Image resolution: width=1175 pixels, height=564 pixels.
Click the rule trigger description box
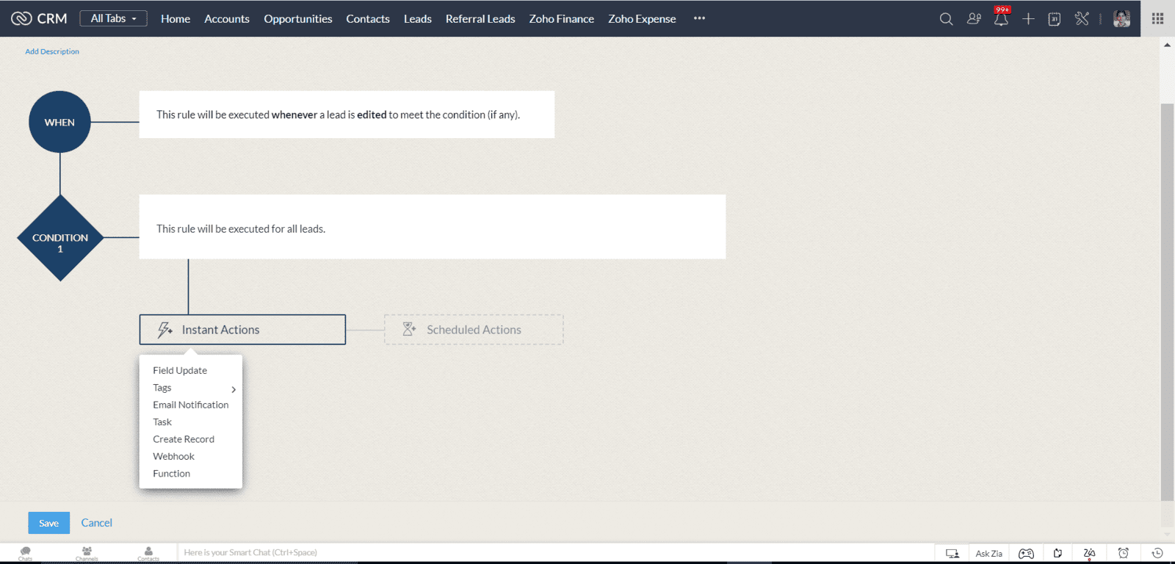(x=347, y=115)
